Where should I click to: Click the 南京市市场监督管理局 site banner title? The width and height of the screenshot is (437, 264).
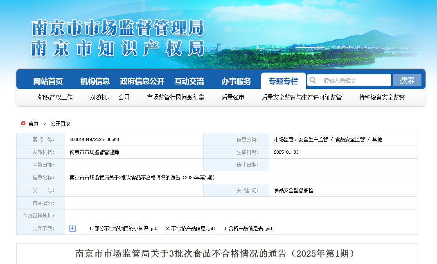tap(118, 28)
